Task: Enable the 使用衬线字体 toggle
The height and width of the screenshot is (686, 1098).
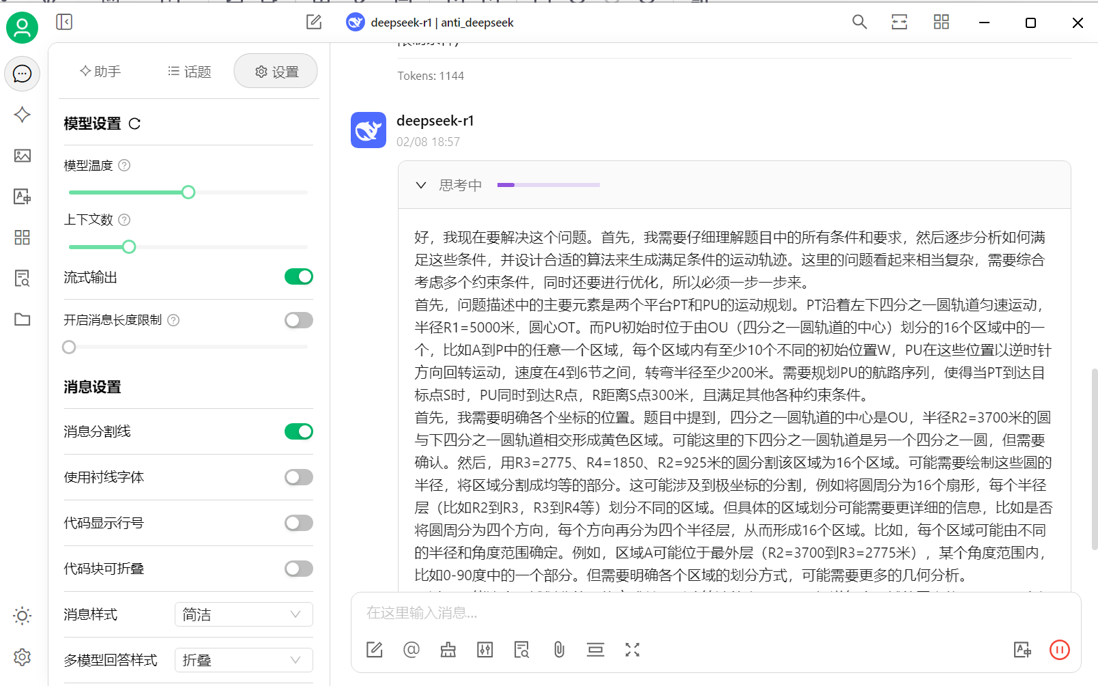Action: [x=299, y=477]
